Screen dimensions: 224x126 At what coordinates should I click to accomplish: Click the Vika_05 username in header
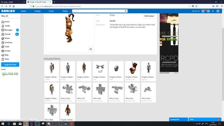[196, 11]
